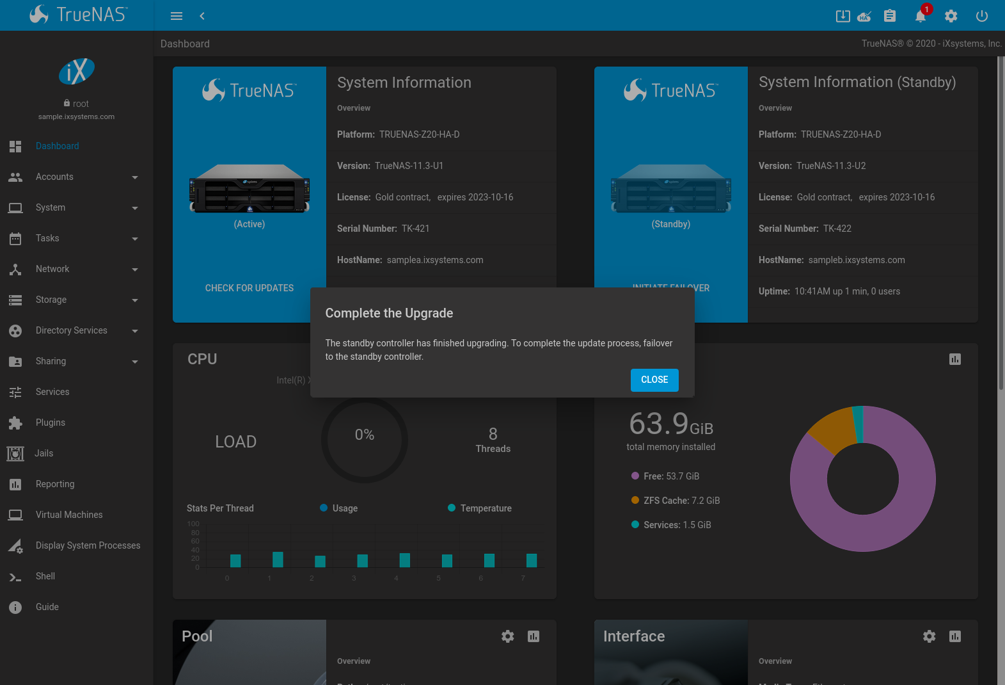Open Pool card settings gear
This screenshot has width=1005, height=685.
[x=508, y=636]
